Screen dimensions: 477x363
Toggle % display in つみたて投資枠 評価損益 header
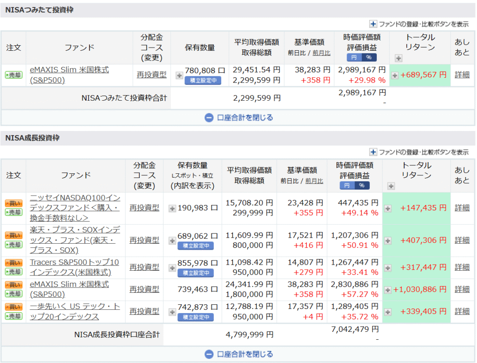pyautogui.click(x=369, y=57)
